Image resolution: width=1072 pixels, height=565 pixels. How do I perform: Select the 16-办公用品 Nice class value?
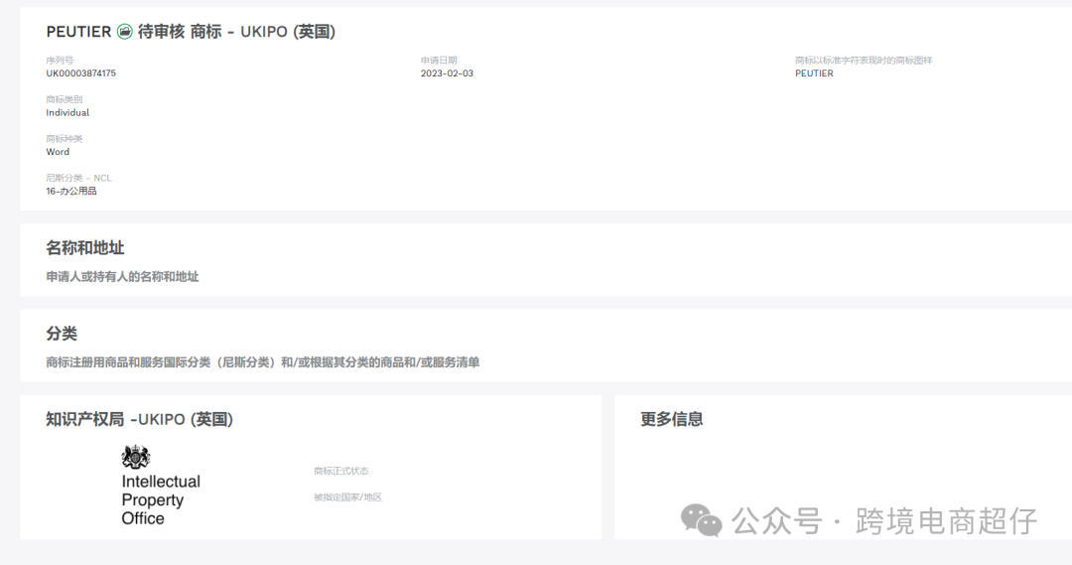[71, 191]
